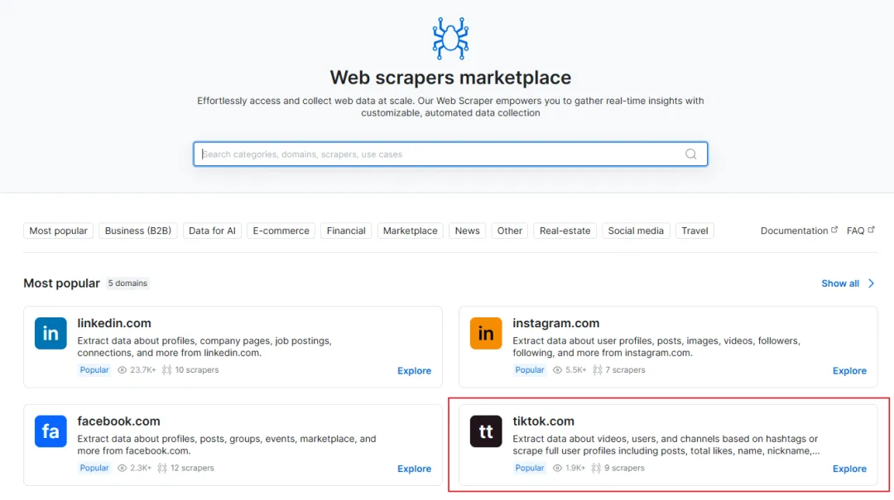Image resolution: width=894 pixels, height=500 pixels.
Task: Focus the search categories, domains, scrapers field
Action: (x=450, y=154)
